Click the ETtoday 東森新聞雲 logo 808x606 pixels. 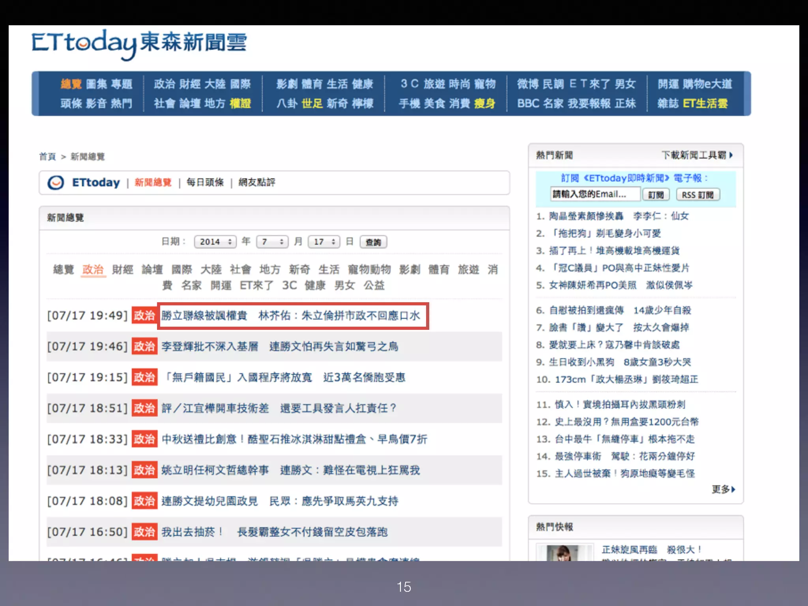[139, 43]
